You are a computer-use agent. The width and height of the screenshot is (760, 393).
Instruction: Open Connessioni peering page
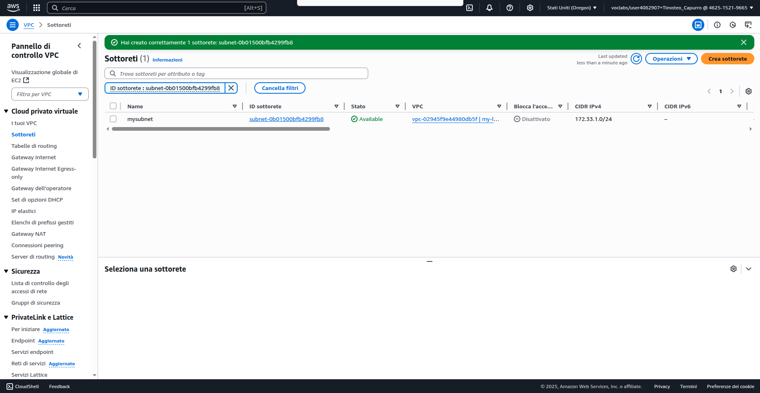(x=37, y=245)
